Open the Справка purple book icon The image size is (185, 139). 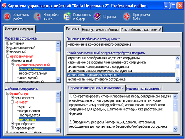pyautogui.click(x=97, y=16)
